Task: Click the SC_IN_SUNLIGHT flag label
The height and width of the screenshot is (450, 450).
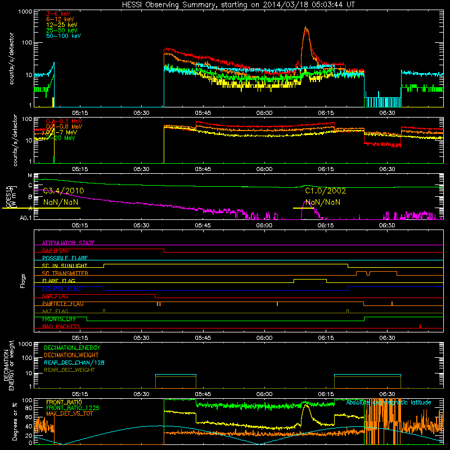Action: click(65, 265)
